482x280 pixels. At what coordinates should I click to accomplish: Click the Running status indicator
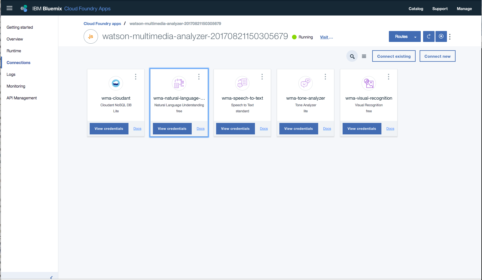[x=302, y=37]
